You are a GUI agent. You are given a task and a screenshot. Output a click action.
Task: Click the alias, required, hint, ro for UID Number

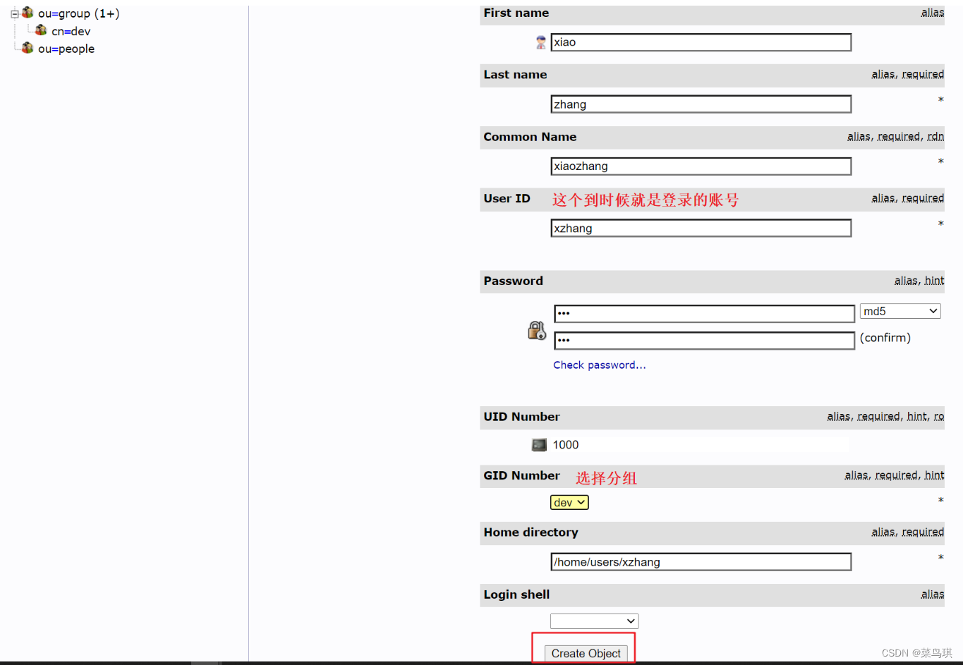[x=885, y=417]
